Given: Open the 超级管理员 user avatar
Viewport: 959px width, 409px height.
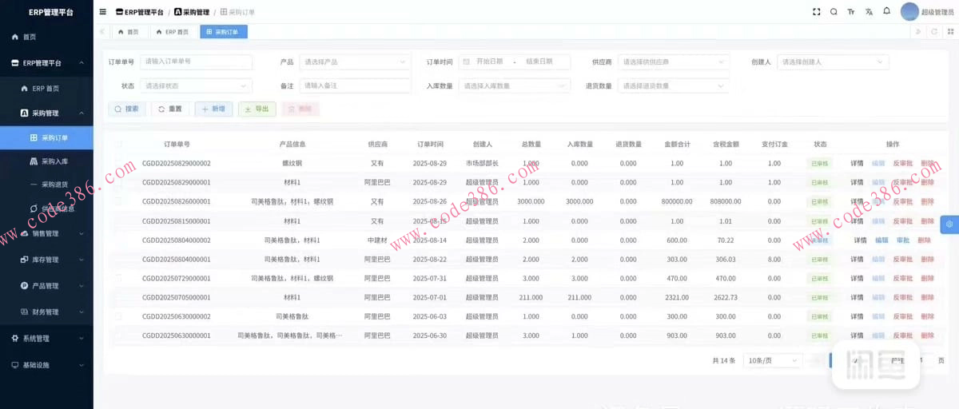Looking at the screenshot, I should (909, 11).
